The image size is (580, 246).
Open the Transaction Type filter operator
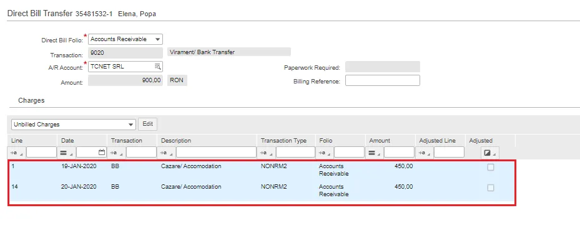pyautogui.click(x=267, y=153)
